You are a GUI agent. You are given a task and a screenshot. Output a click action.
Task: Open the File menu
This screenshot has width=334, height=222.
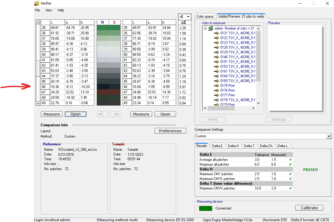37,10
